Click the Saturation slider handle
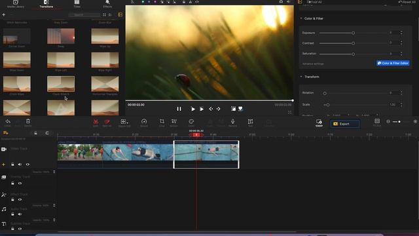 [x=354, y=54]
